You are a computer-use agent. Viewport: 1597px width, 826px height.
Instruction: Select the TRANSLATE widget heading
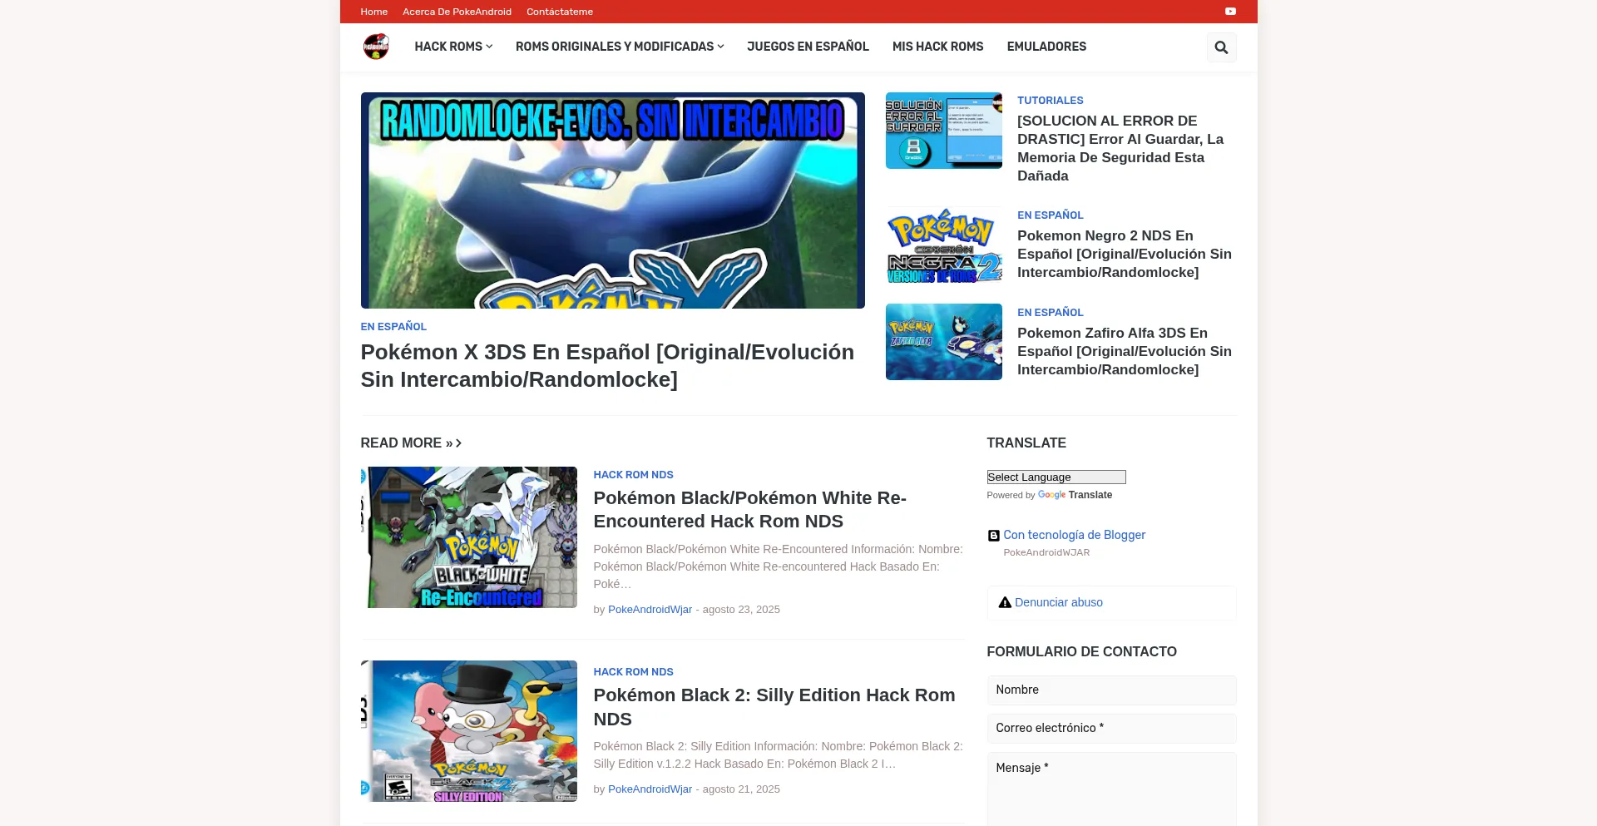[x=1026, y=443]
